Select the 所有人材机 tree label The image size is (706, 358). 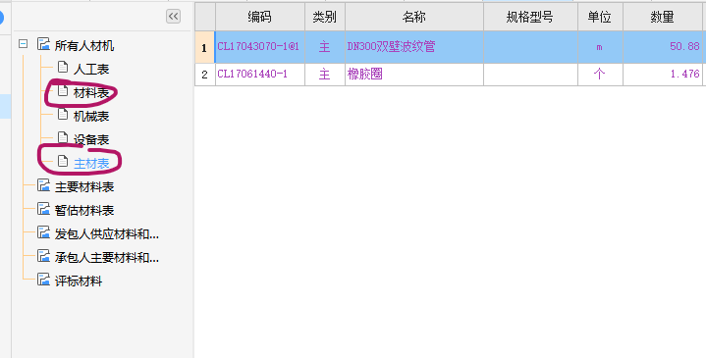coord(84,45)
